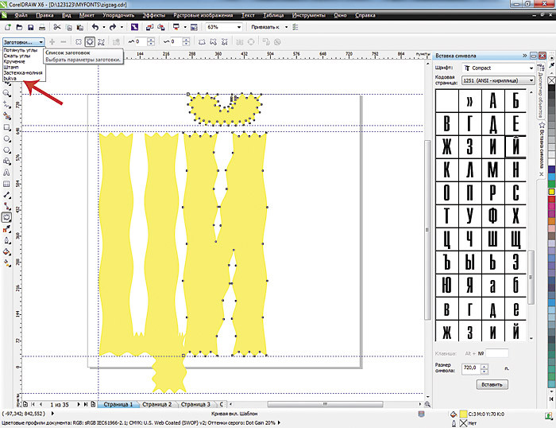Select the Rectangle tool

tap(6, 127)
